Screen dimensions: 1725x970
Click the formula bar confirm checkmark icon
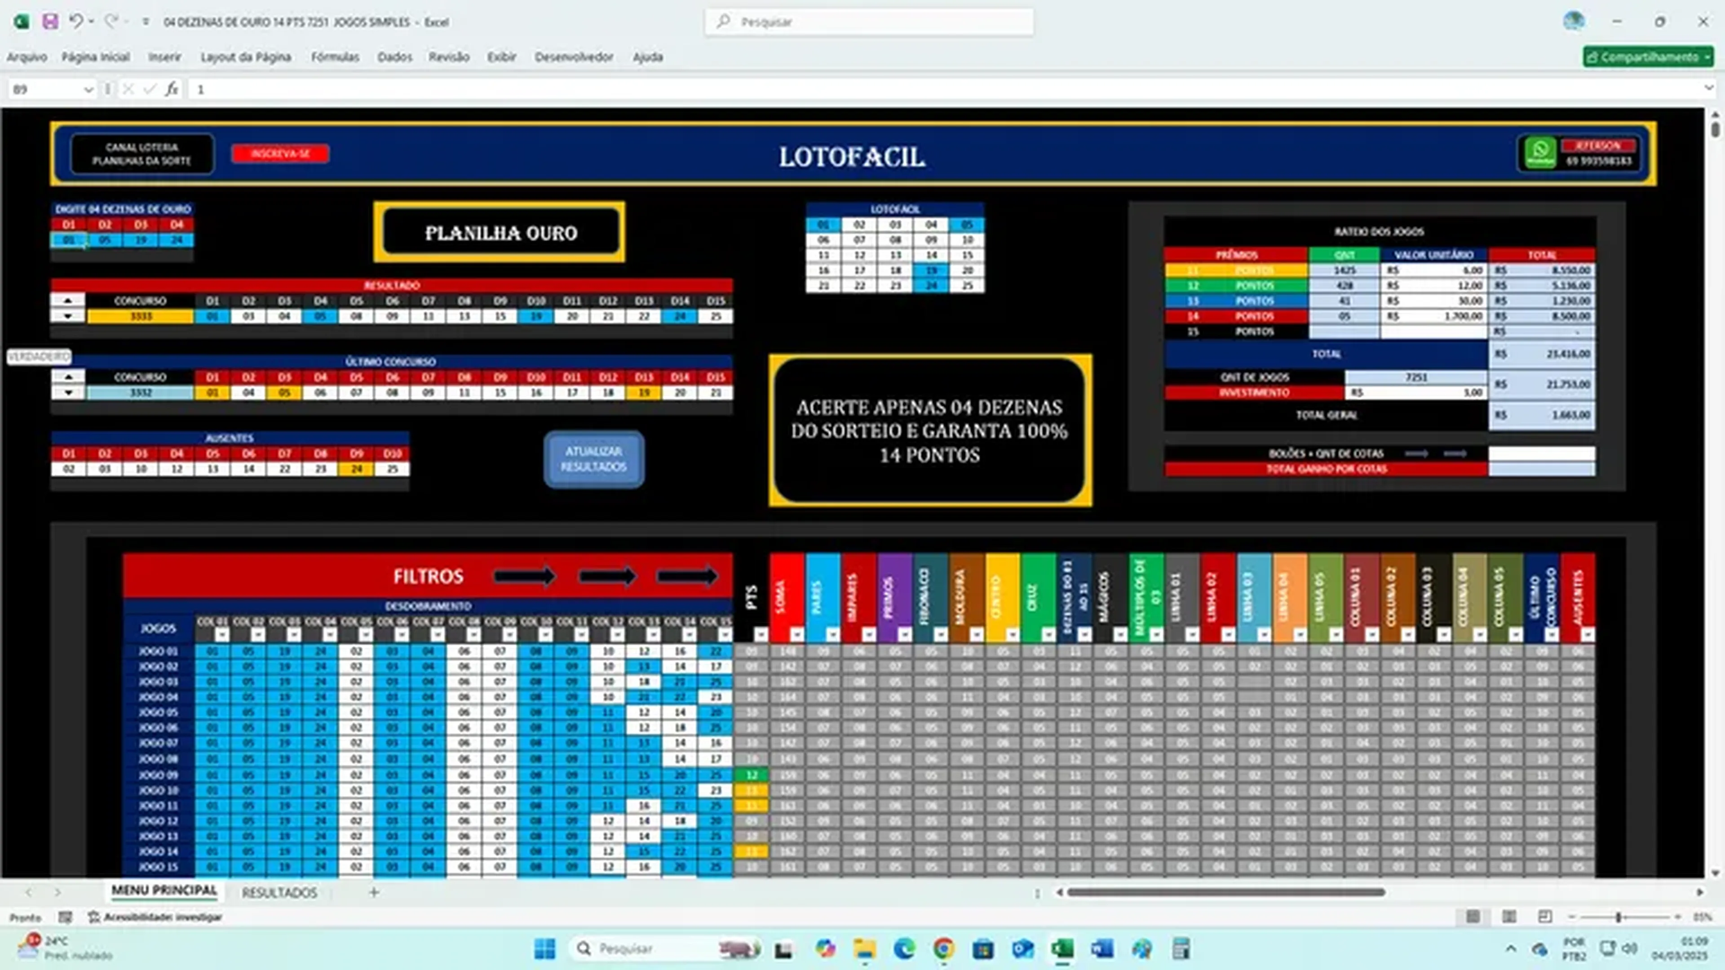(x=150, y=89)
